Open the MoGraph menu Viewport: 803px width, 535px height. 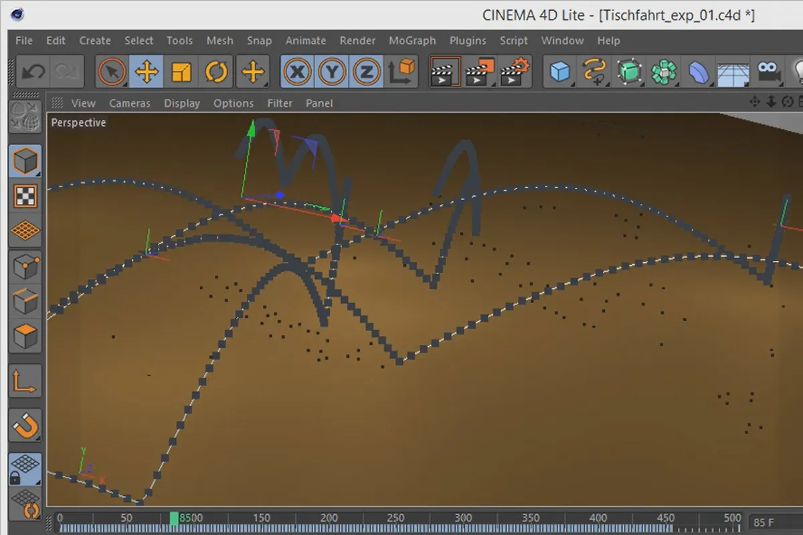(412, 41)
